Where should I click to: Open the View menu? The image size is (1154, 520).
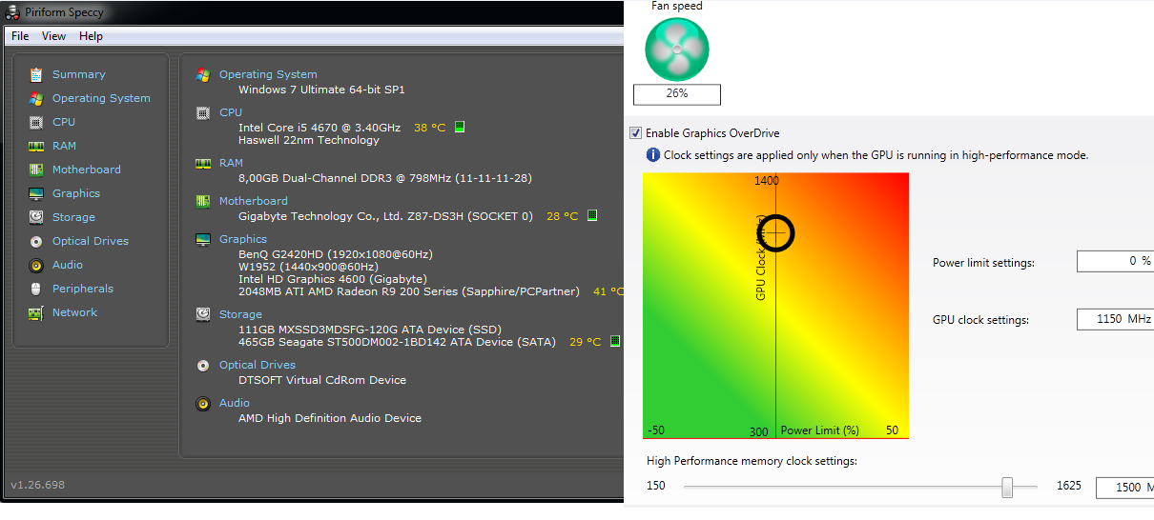tap(54, 36)
